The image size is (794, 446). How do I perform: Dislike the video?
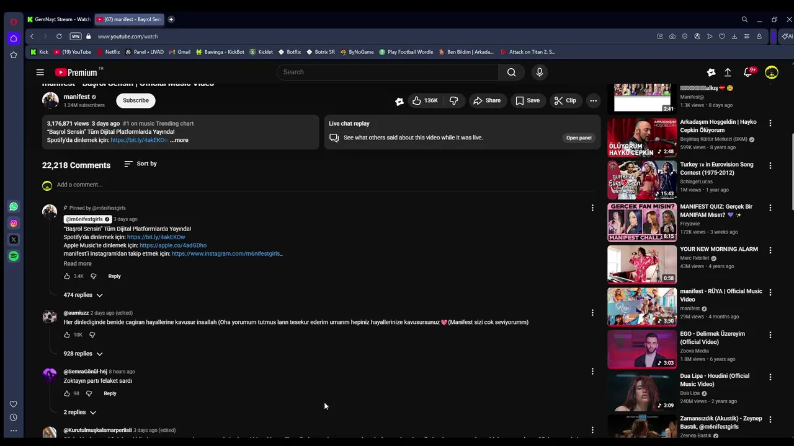coord(454,100)
